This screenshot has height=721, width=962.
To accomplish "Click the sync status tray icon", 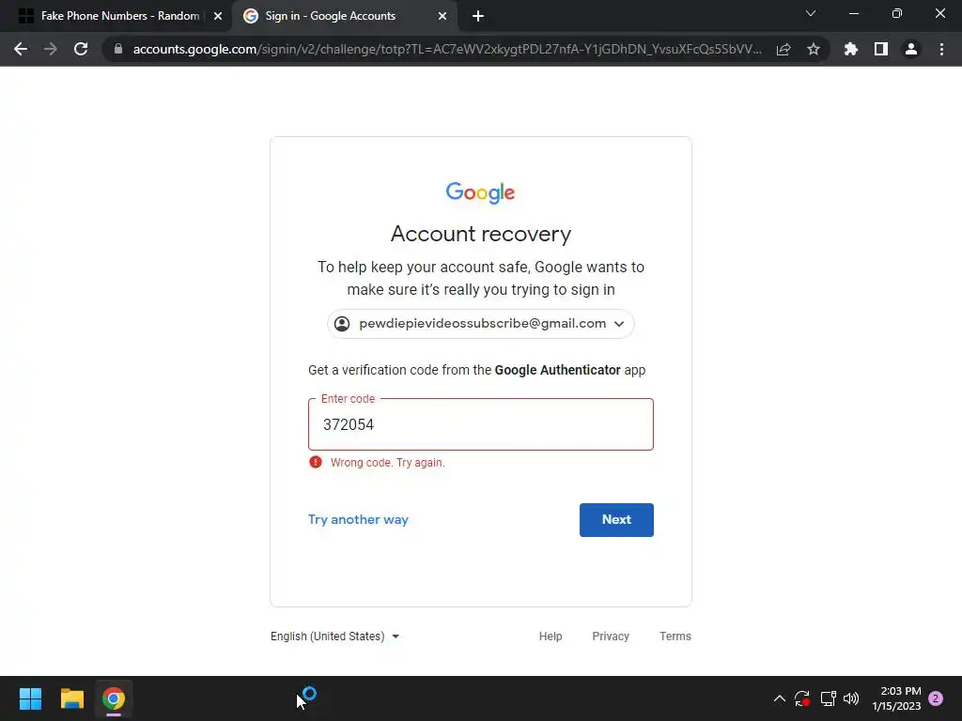I will pyautogui.click(x=802, y=698).
